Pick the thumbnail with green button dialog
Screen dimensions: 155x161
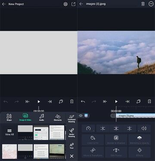41,133
